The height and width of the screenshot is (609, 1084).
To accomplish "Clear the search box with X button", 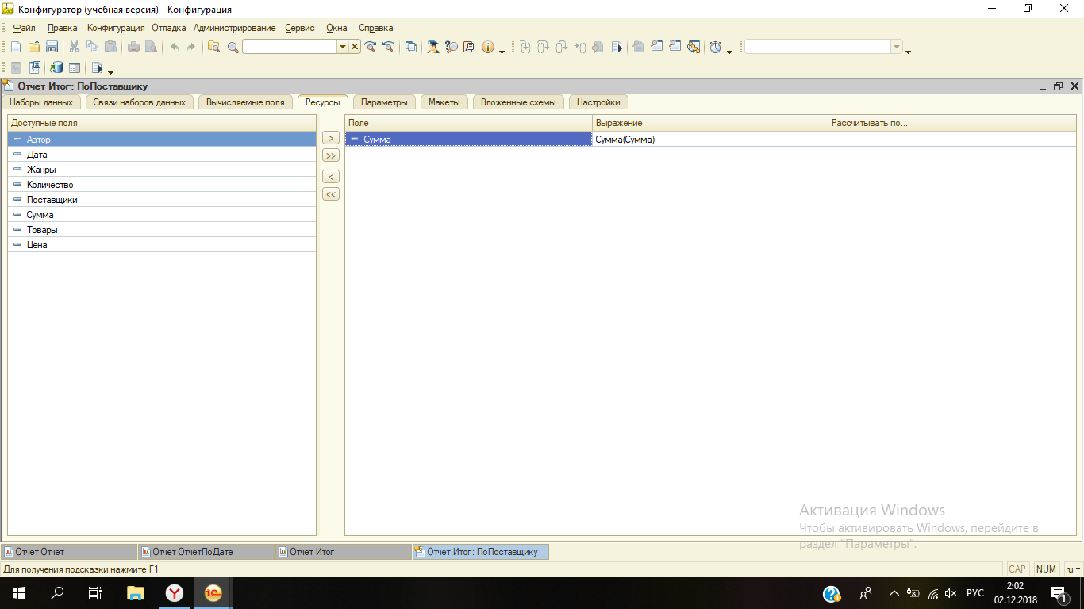I will [x=355, y=47].
